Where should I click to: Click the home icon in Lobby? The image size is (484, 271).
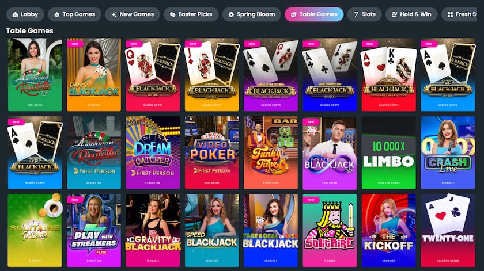[15, 14]
